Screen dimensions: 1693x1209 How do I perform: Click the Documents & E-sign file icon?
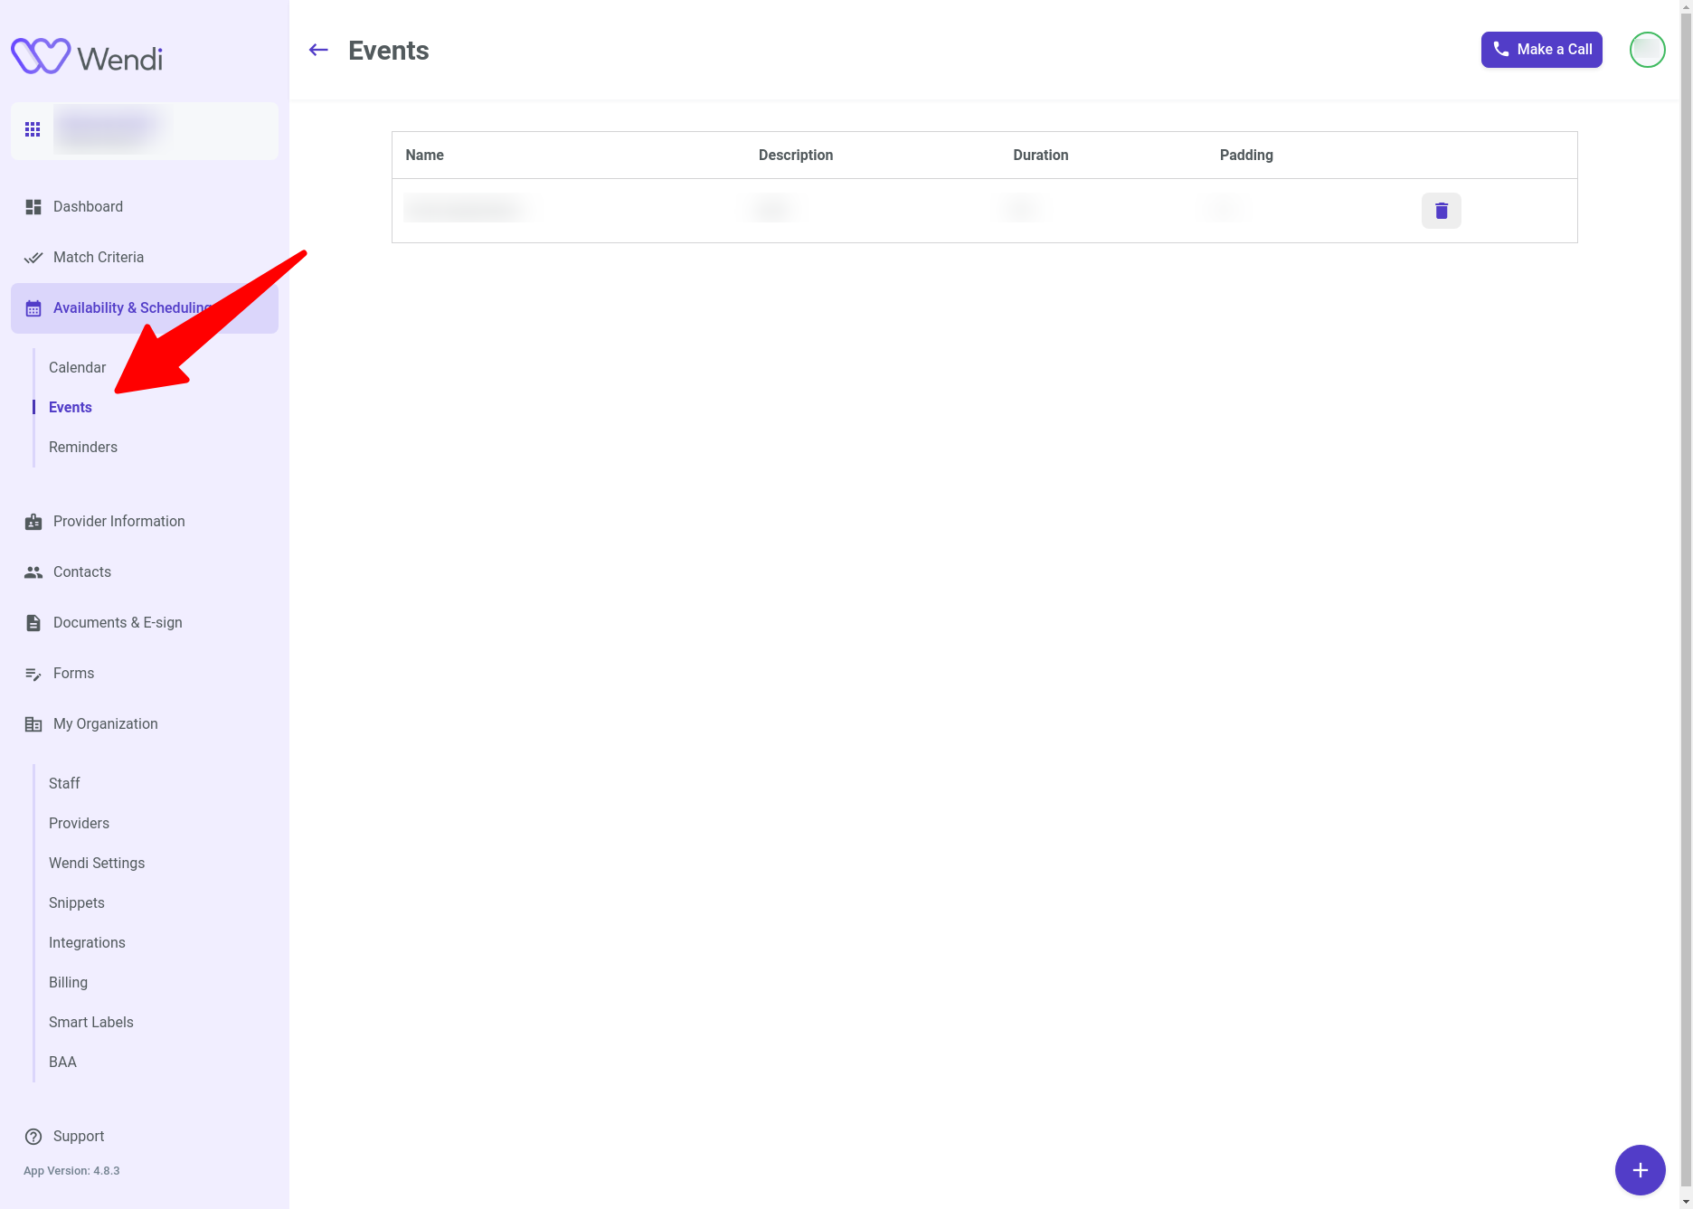click(33, 623)
